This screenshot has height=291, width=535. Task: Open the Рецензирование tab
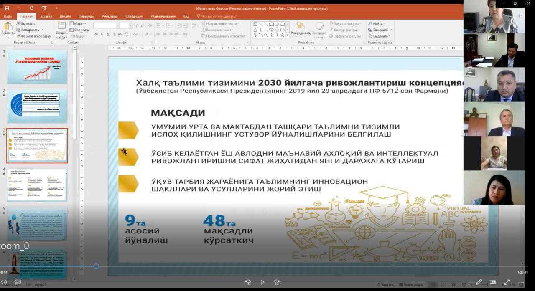[163, 16]
